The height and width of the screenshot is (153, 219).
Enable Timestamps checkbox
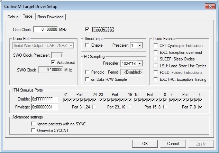pos(87,45)
